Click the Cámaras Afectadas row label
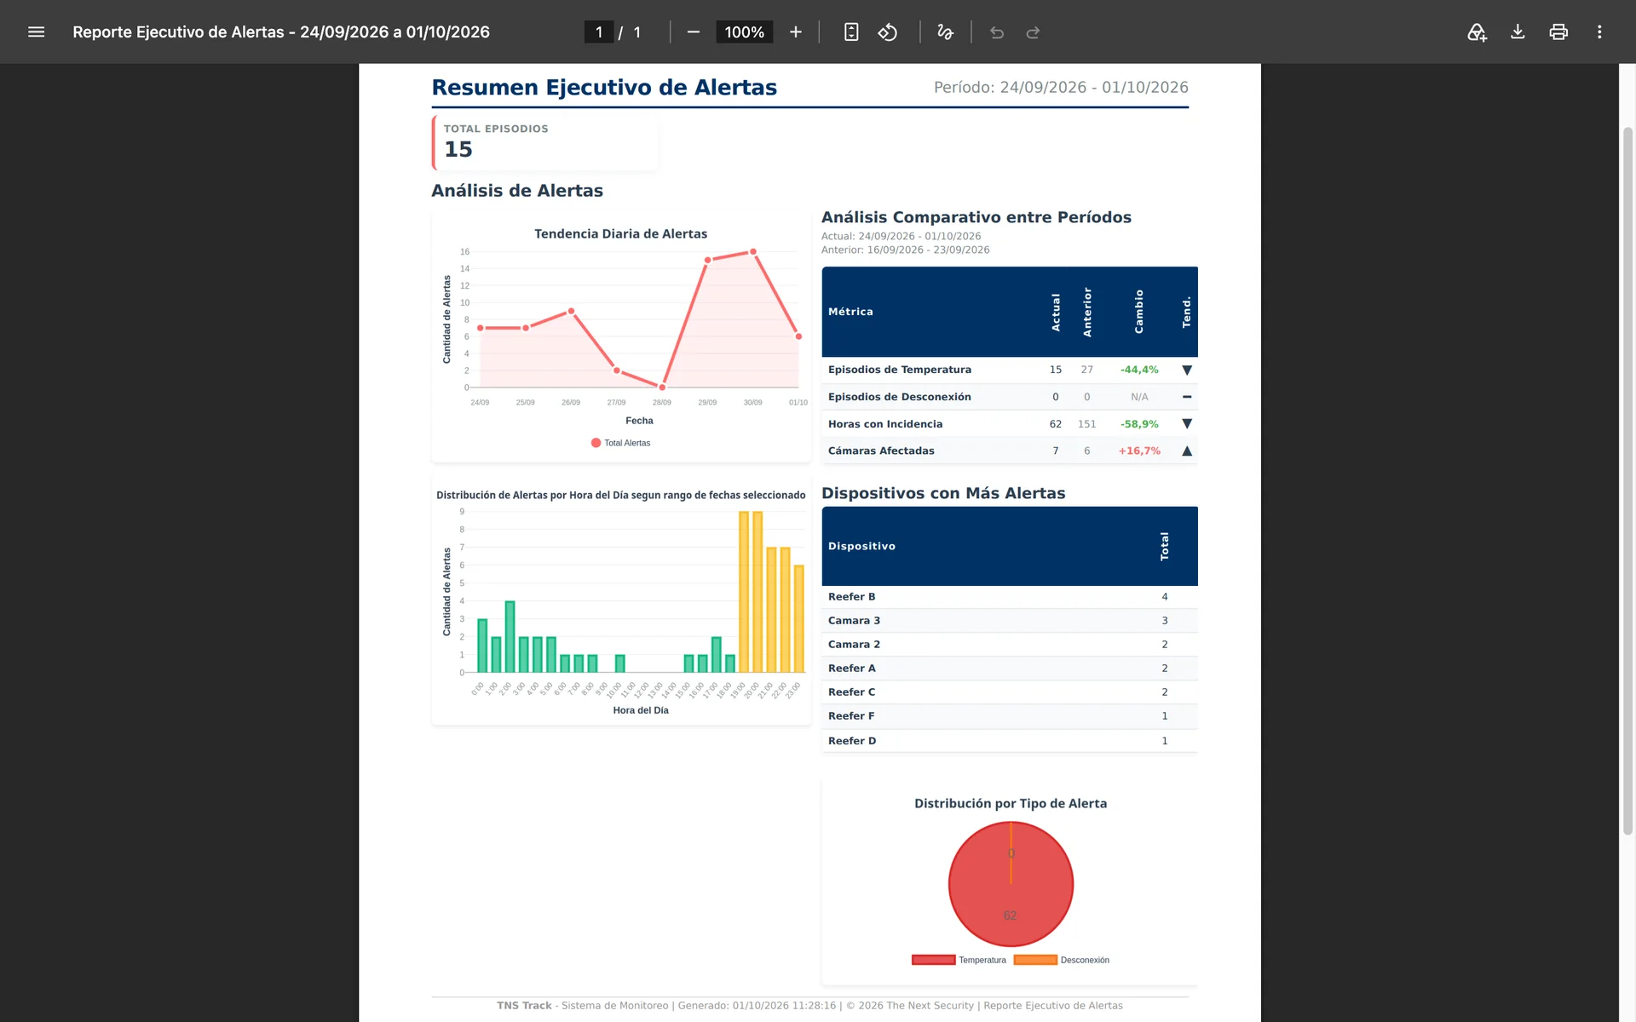Viewport: 1636px width, 1022px height. coord(881,451)
